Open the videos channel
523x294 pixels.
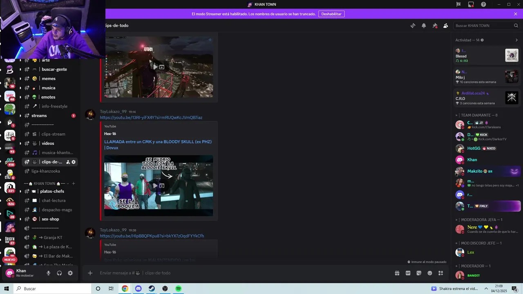(x=49, y=143)
